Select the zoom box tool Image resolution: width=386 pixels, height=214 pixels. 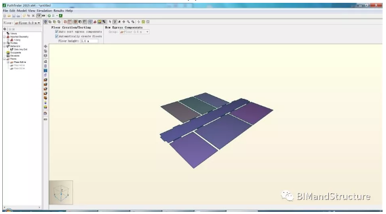point(133,22)
